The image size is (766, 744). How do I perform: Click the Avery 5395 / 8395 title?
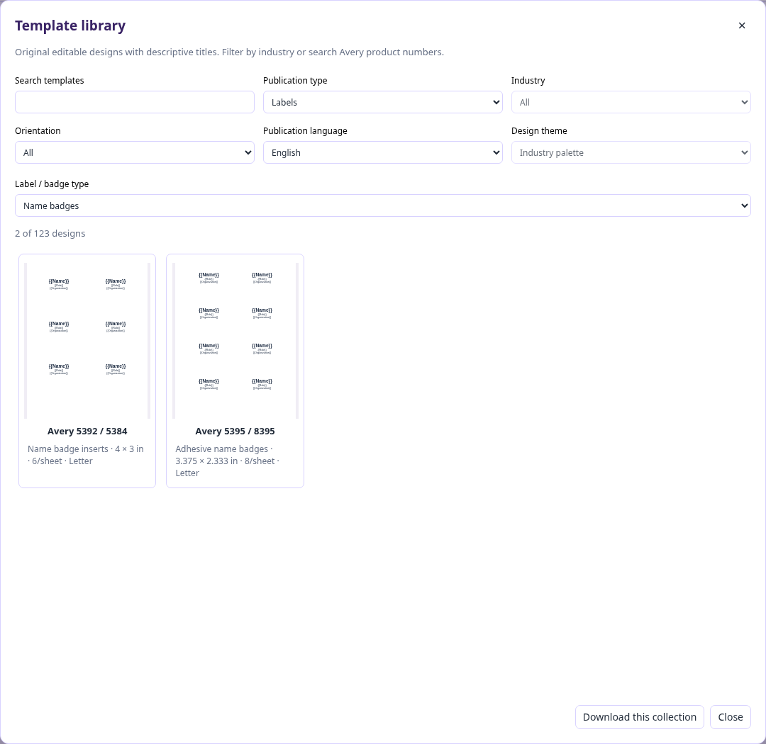235,431
